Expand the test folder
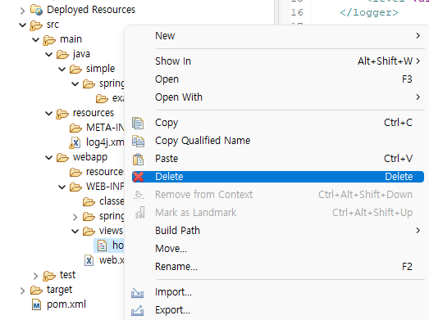Viewport: 429px width, 320px height. pyautogui.click(x=35, y=276)
